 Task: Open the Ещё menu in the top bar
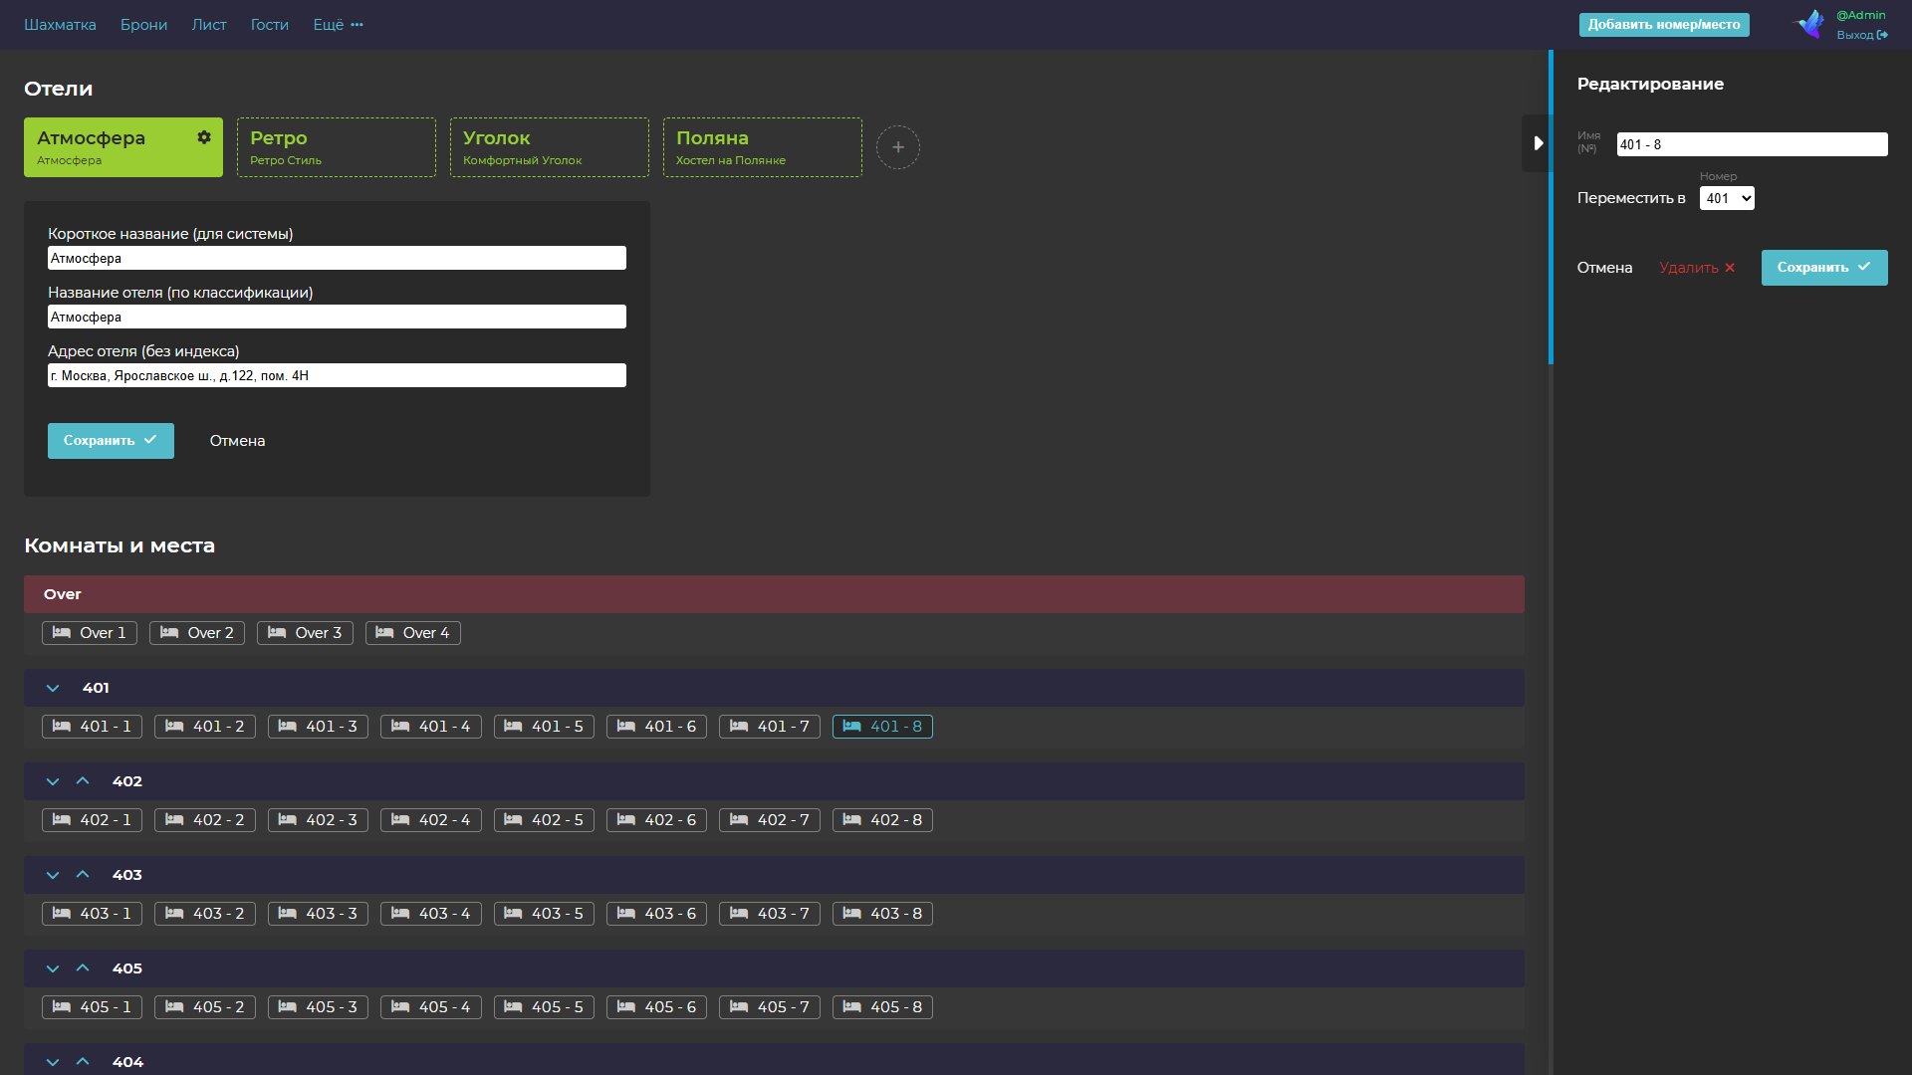[x=338, y=25]
